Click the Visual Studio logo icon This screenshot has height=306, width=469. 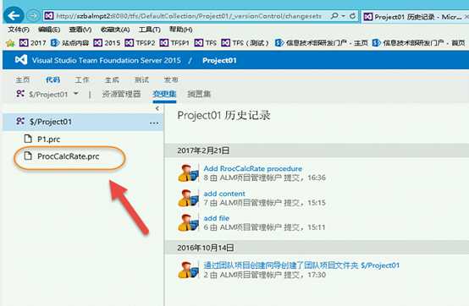click(21, 60)
